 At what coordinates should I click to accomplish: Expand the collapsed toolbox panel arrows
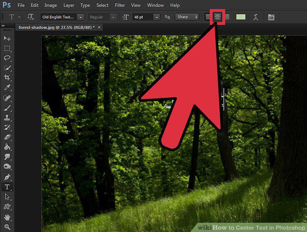click(3, 26)
